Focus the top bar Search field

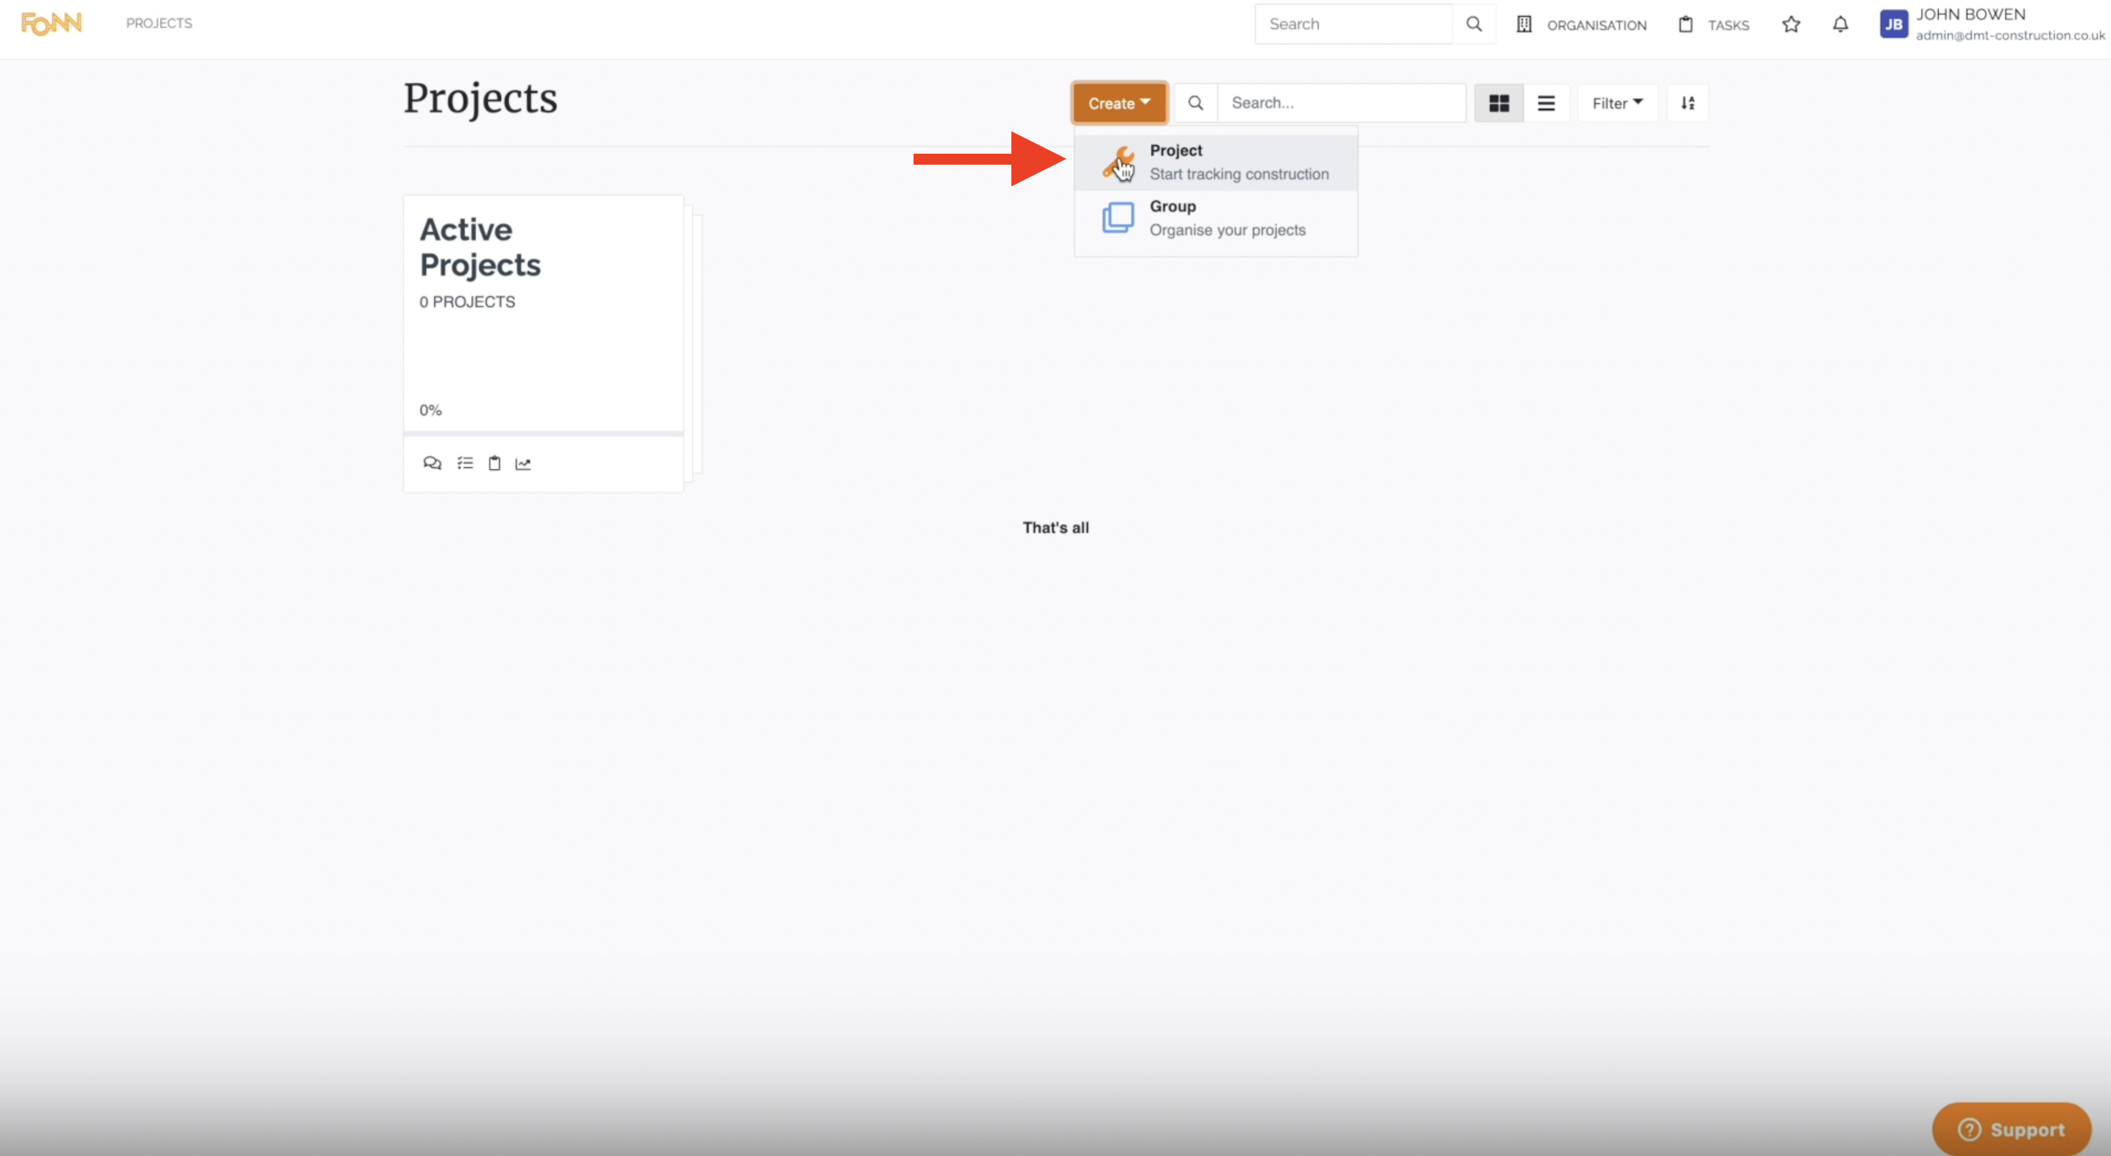pos(1354,24)
